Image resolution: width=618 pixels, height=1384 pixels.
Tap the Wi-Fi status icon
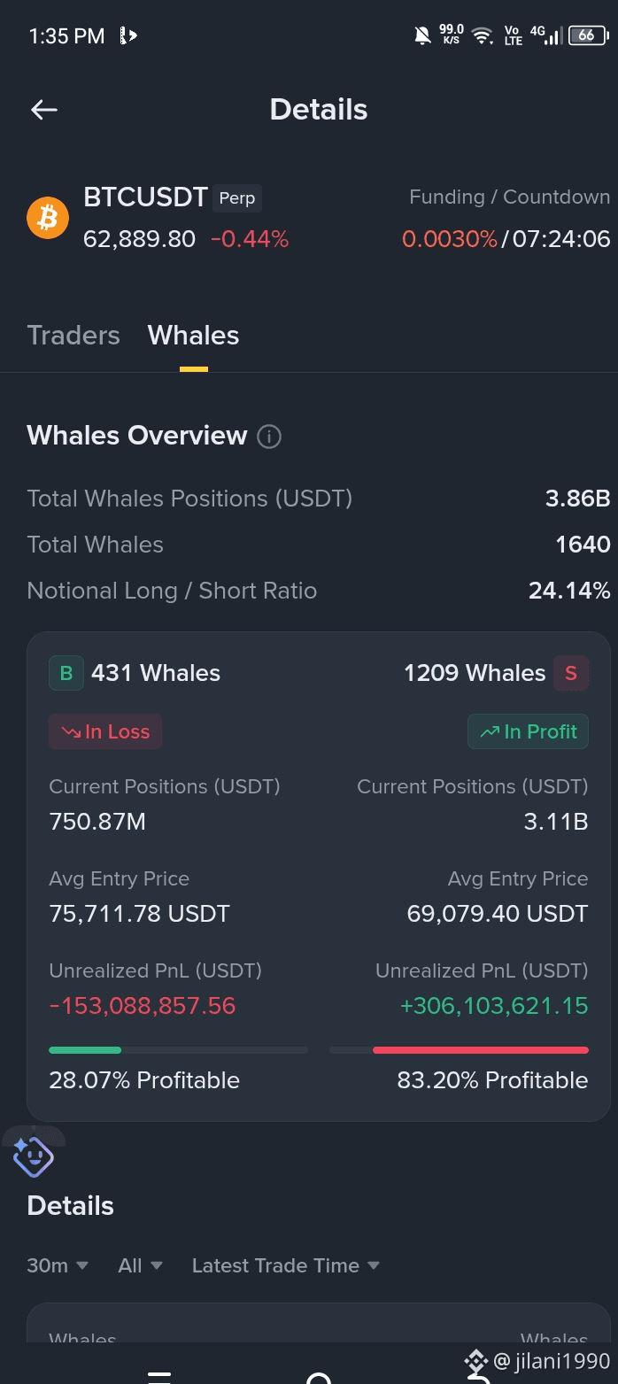482,36
